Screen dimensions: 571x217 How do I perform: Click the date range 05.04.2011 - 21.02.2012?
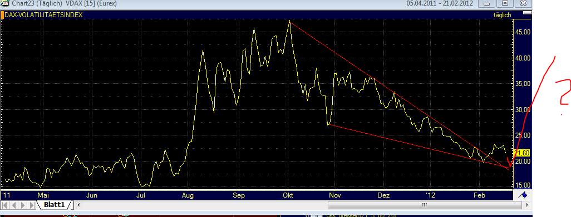[440, 3]
